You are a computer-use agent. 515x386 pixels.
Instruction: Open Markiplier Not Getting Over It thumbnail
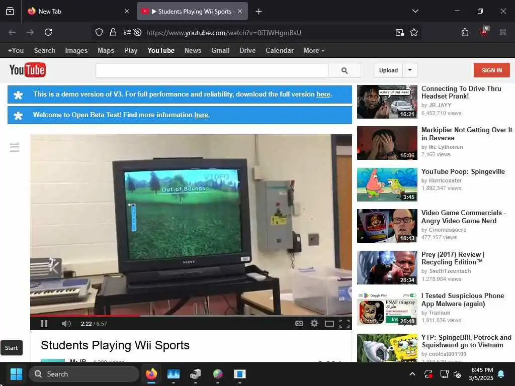click(x=387, y=143)
